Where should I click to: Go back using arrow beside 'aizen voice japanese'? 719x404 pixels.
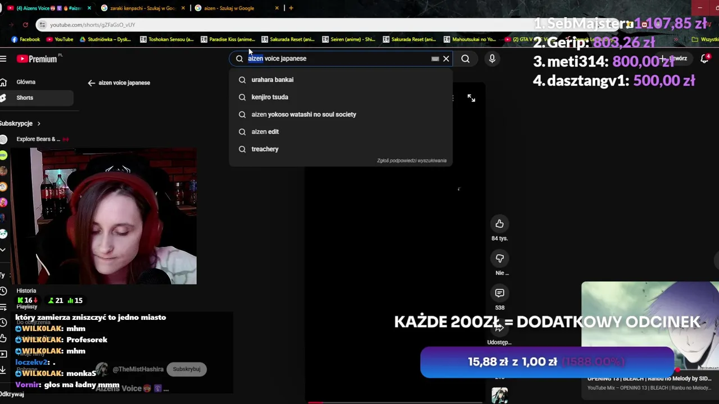click(92, 82)
